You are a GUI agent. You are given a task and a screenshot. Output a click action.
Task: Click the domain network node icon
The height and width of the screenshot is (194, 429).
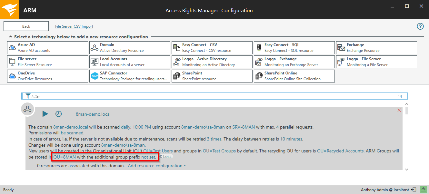[x=27, y=109]
